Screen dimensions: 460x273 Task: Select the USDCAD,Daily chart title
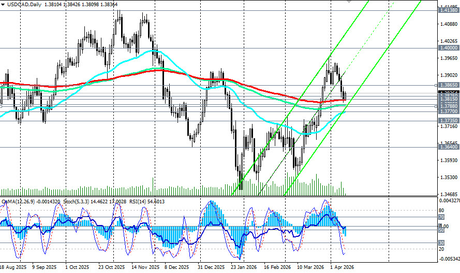pos(24,5)
